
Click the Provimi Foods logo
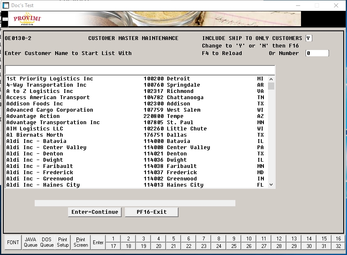coord(27,20)
